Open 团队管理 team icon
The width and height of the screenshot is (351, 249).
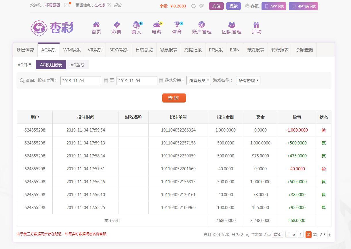[232, 25]
